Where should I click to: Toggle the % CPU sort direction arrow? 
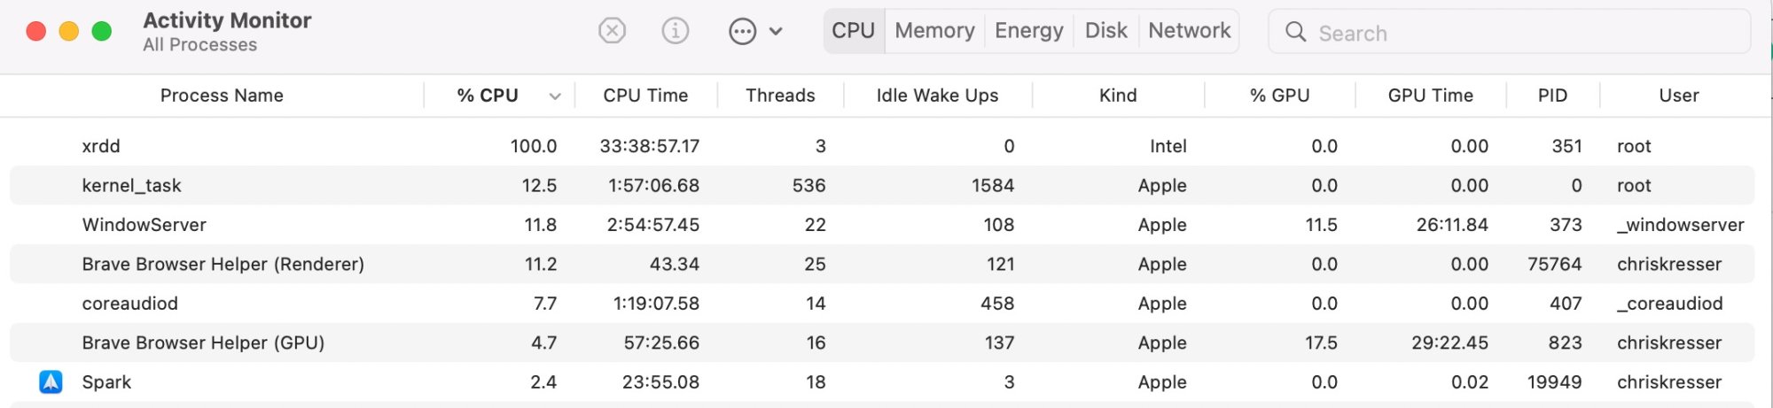[x=555, y=96]
